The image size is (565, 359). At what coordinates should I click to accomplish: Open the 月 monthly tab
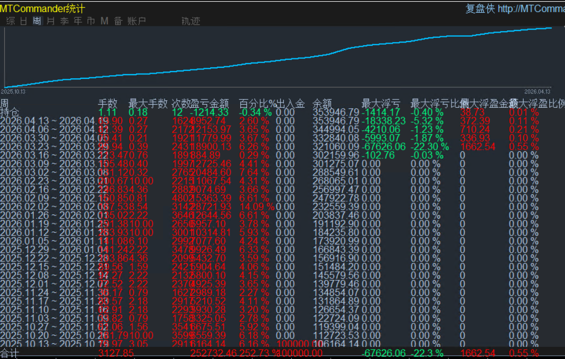[x=51, y=21]
